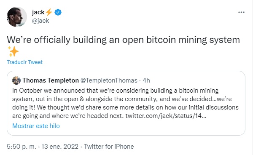The width and height of the screenshot is (253, 155).
Task: Click the @TempletonThomas handle
Action: (x=109, y=80)
